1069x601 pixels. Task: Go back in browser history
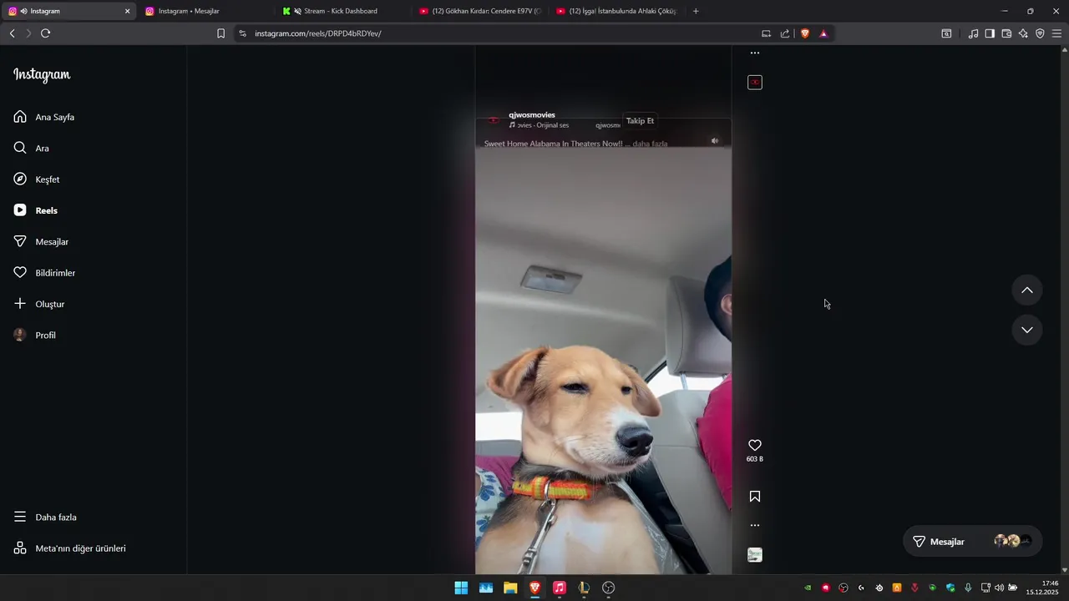click(12, 33)
